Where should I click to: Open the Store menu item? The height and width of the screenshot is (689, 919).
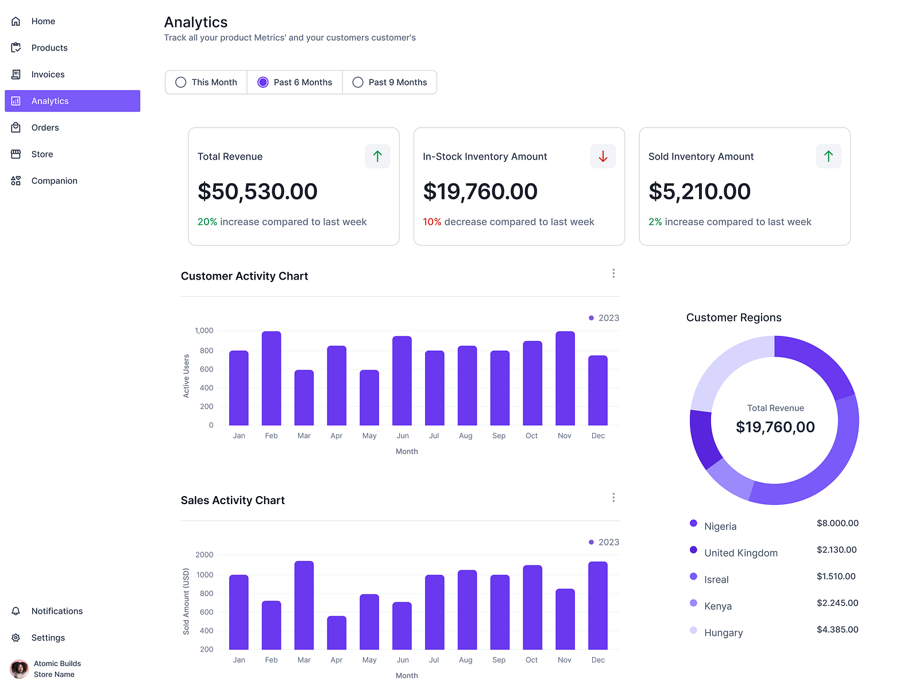(72, 154)
